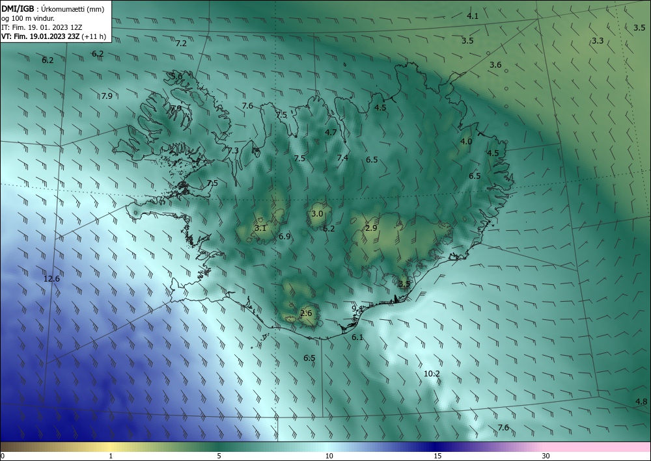
Task: Click the 5.6 value over the Westfjords
Action: click(176, 76)
